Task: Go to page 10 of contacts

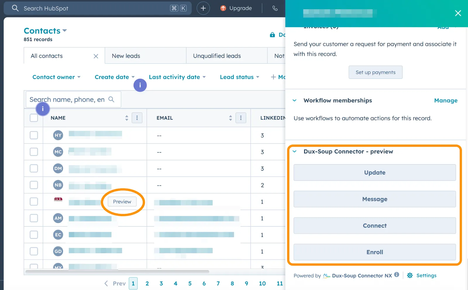Action: (x=262, y=283)
